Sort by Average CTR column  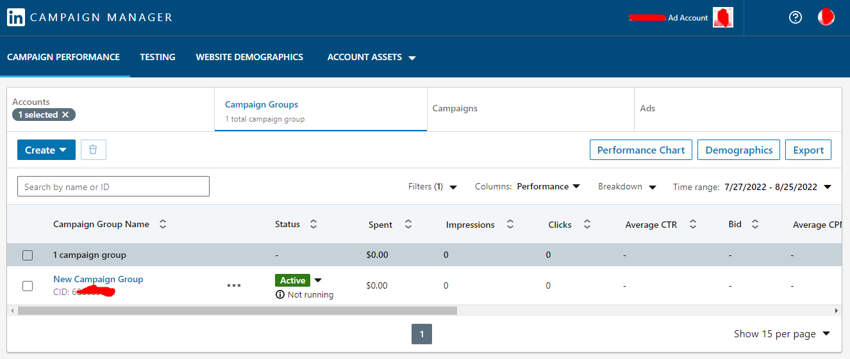[692, 224]
